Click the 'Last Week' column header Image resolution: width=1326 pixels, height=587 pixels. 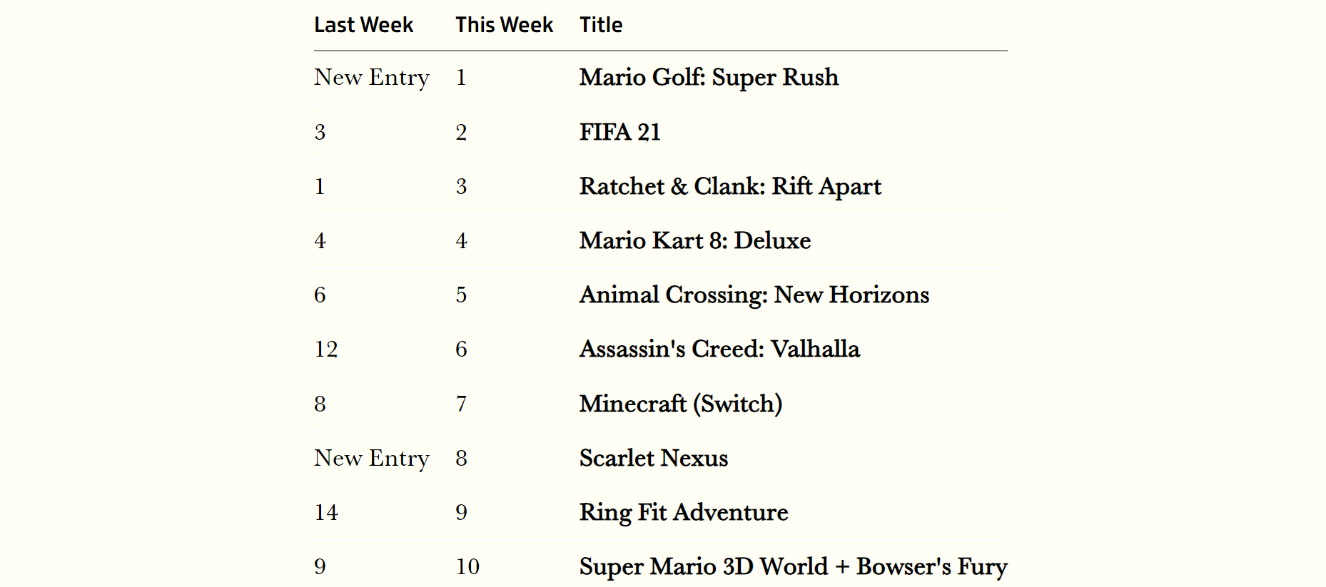pyautogui.click(x=363, y=25)
